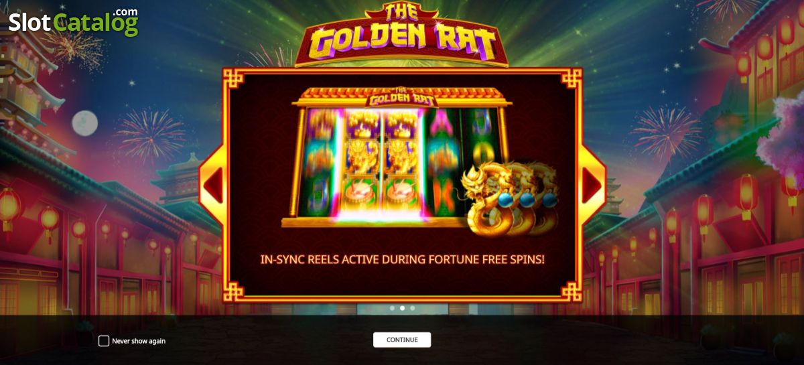Screen dimensions: 804x365
Task: Click the bottom-right corner ornament of frame
Action: pos(572,291)
